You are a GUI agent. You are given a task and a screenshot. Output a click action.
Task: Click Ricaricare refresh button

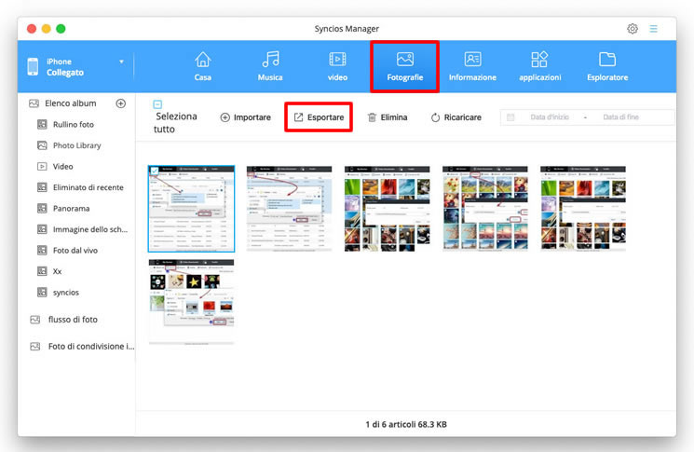456,117
